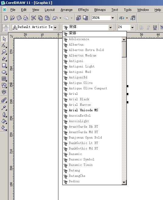Open the Bitmaps menu
The width and height of the screenshot is (163, 200).
[x=100, y=10]
